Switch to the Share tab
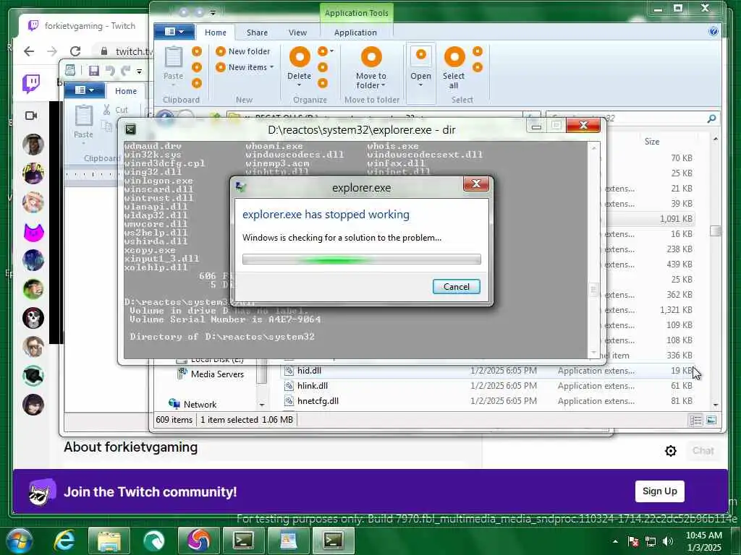Image resolution: width=741 pixels, height=555 pixels. (x=257, y=32)
